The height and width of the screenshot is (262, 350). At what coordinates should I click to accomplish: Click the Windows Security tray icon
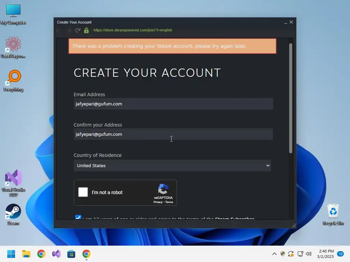click(x=283, y=254)
